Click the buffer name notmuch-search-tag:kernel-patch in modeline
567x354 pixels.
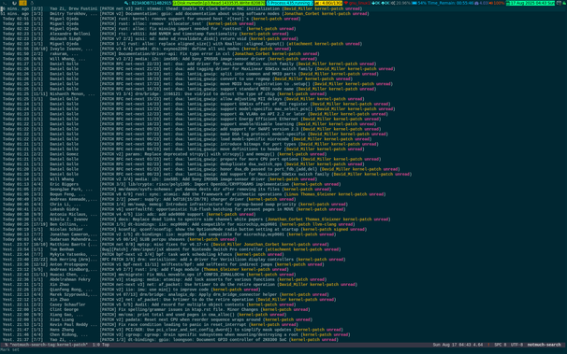(x=49, y=345)
